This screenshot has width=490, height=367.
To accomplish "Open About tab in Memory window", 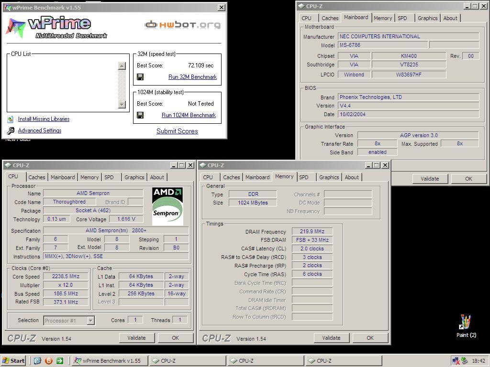I will coord(352,177).
